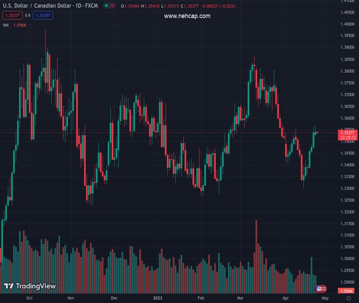Open chart settings gear icon
This screenshot has width=359, height=303.
tap(348, 298)
